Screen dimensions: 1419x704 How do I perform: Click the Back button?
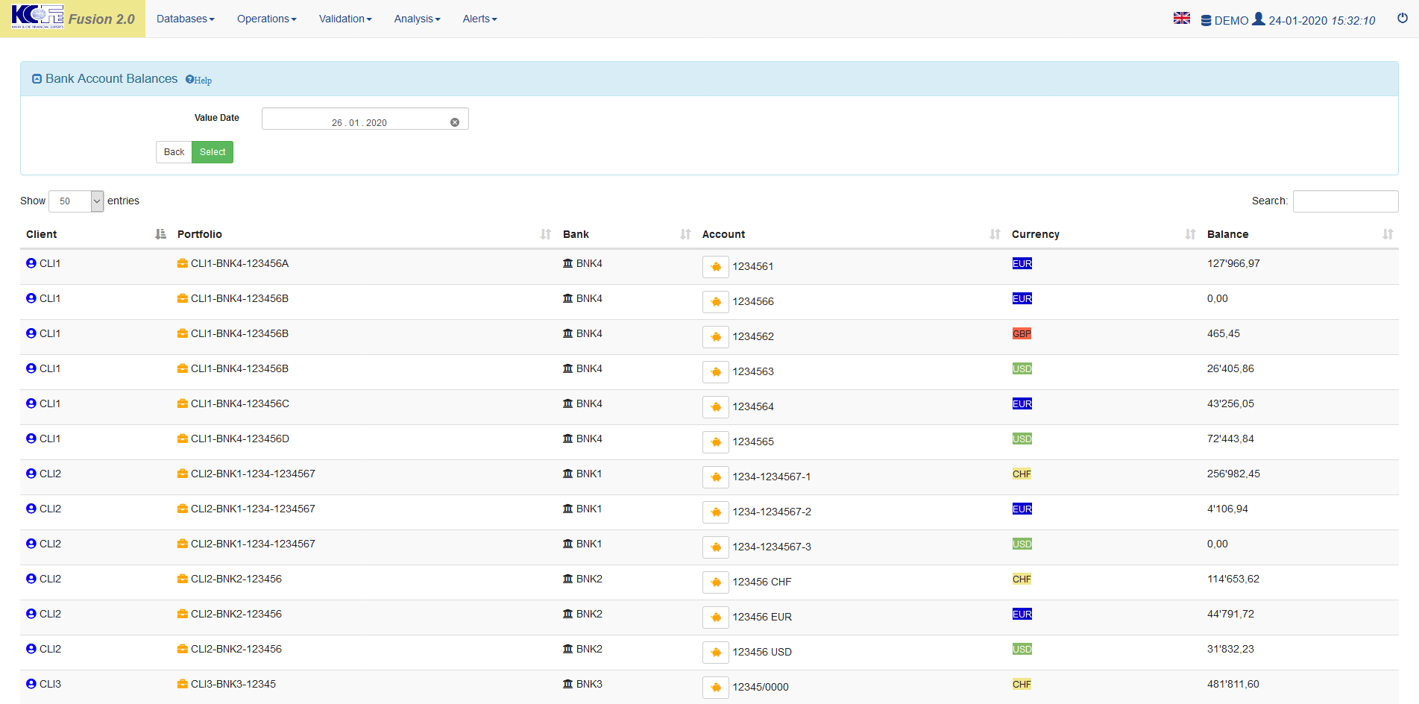coord(174,152)
